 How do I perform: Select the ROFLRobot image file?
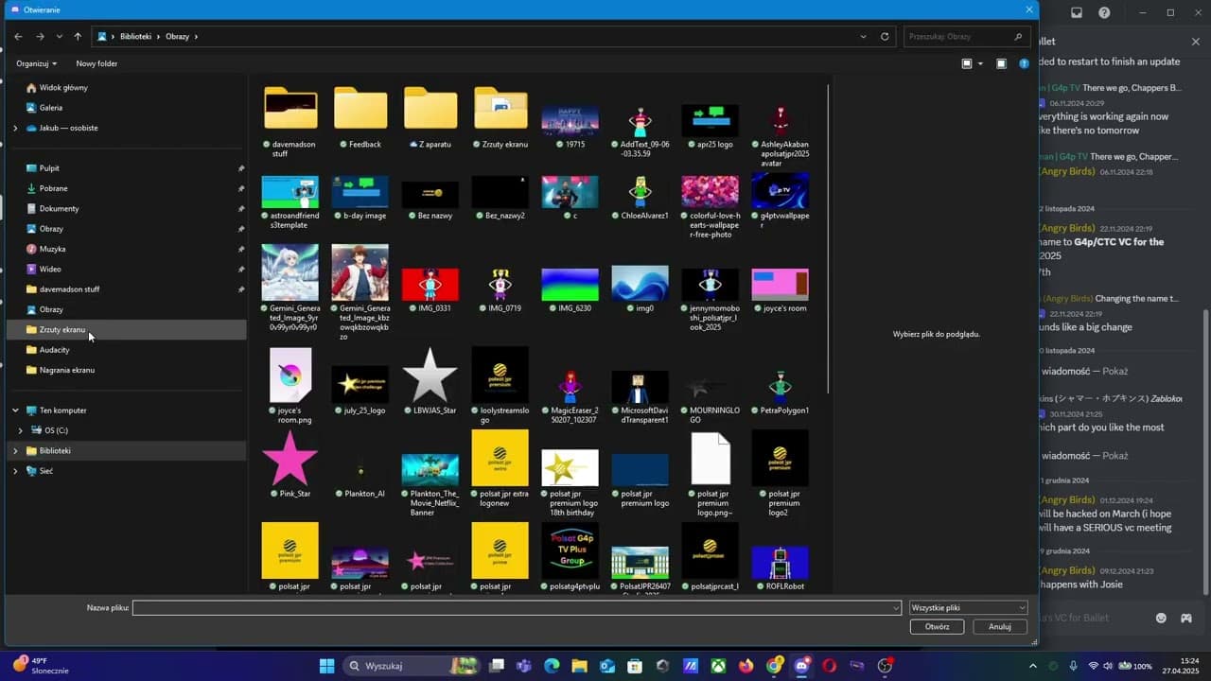tap(780, 567)
